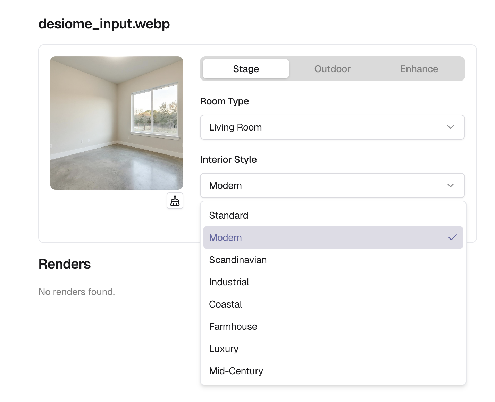Screen dimensions: 495x402
Task: Switch to the Outdoor tab
Action: coord(332,69)
